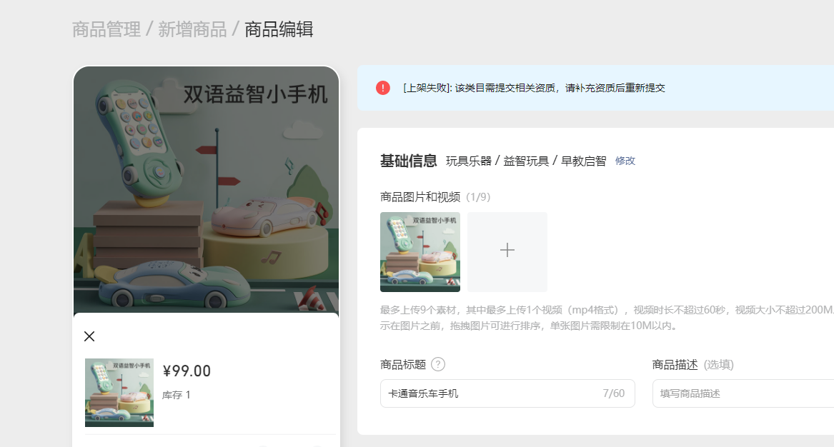Click the small thumbnail in preview popup
Screen dimensions: 834x447
119,393
